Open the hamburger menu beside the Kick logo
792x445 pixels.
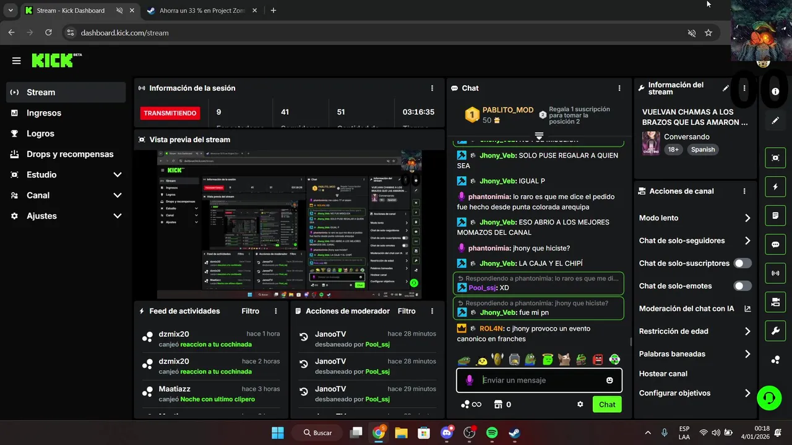click(17, 61)
